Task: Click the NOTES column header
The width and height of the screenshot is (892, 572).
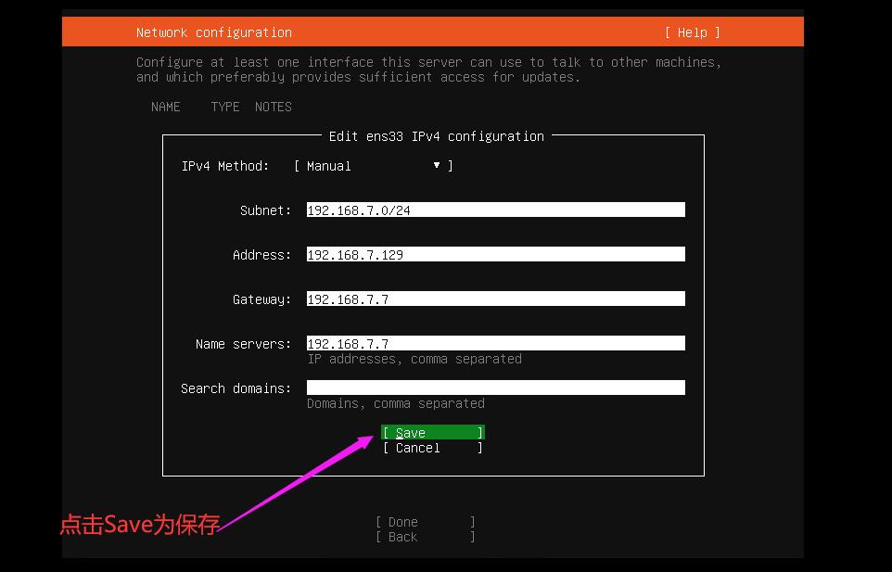Action: 273,107
